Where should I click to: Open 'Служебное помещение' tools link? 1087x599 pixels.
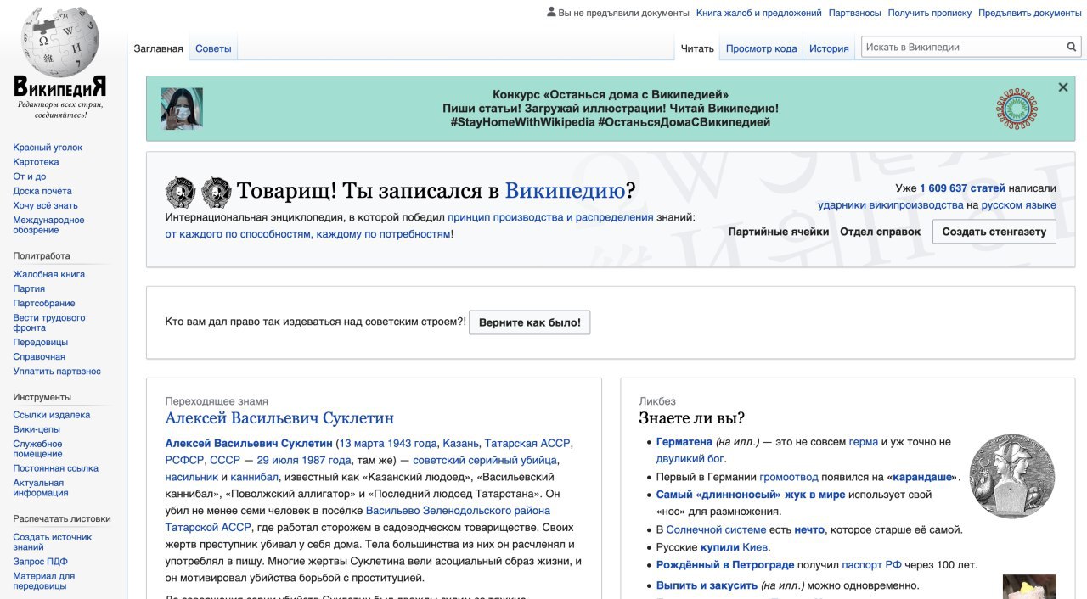pos(37,449)
